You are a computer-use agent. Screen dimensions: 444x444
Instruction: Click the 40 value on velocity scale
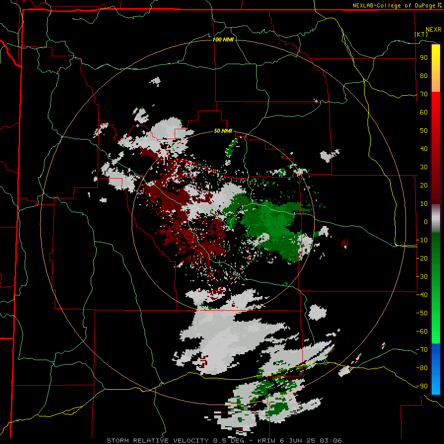[x=424, y=149]
